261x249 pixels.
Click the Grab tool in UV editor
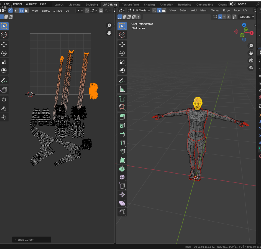coord(4,100)
